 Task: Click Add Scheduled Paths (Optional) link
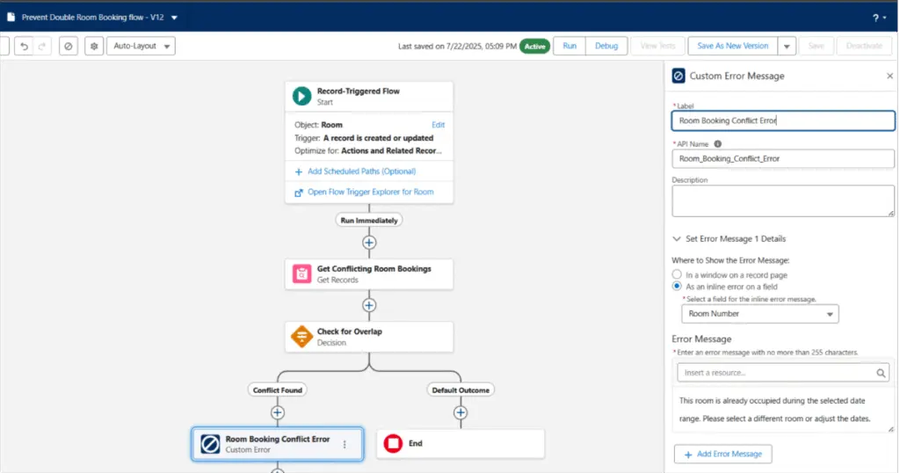point(361,171)
